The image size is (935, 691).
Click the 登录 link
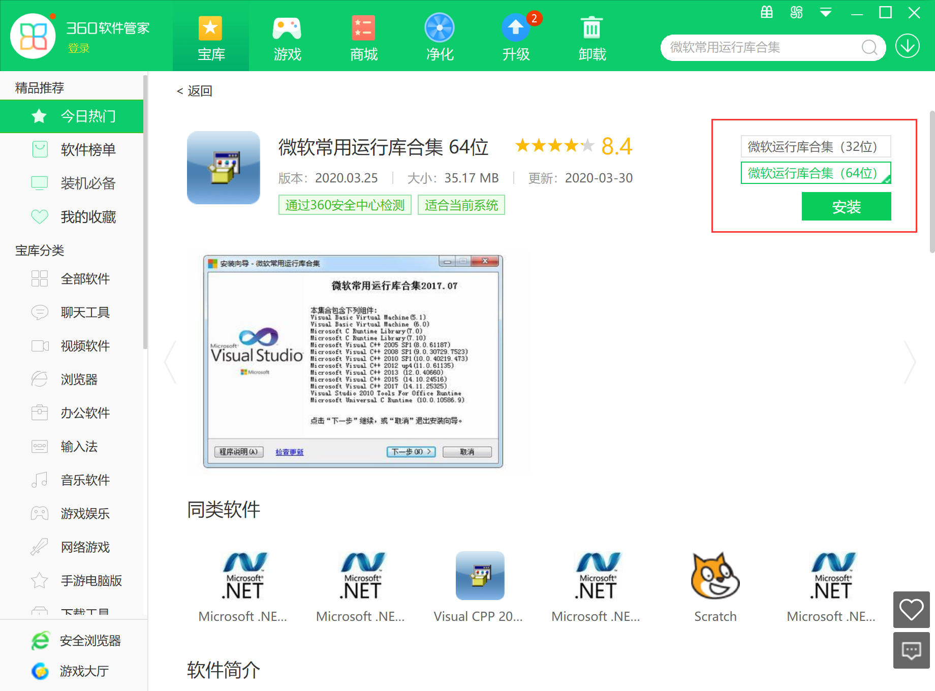coord(79,48)
